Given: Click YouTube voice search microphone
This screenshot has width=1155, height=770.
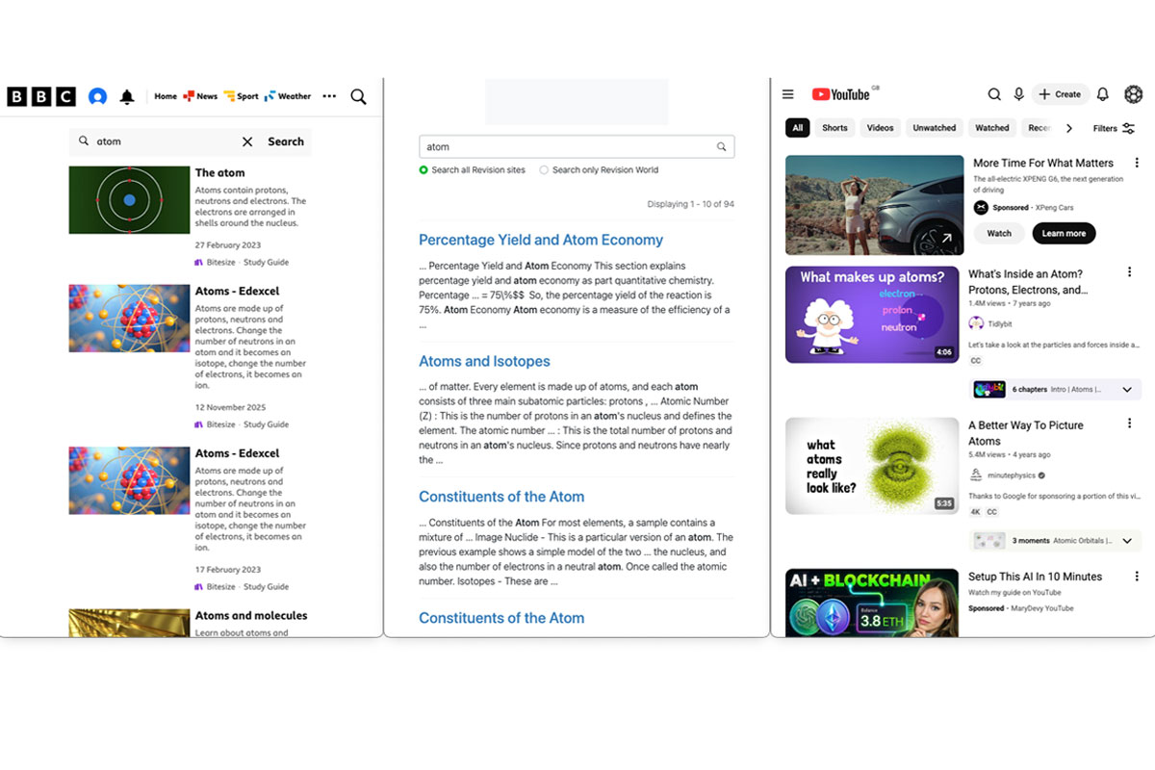Looking at the screenshot, I should point(1018,94).
